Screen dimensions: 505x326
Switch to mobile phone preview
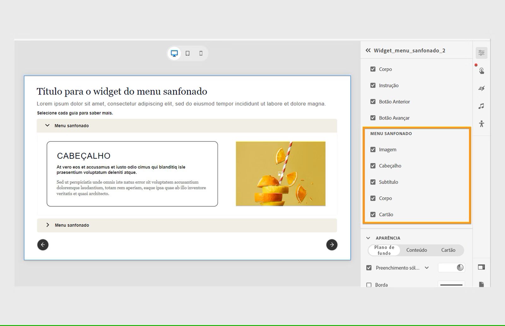[x=201, y=53]
